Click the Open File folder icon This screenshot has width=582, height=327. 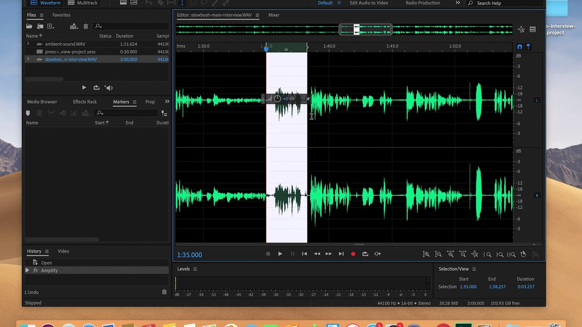point(29,26)
